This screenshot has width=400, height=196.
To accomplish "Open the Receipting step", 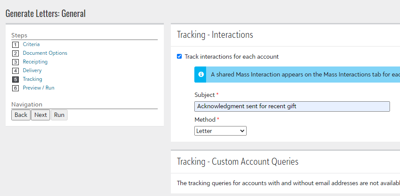I will click(35, 62).
